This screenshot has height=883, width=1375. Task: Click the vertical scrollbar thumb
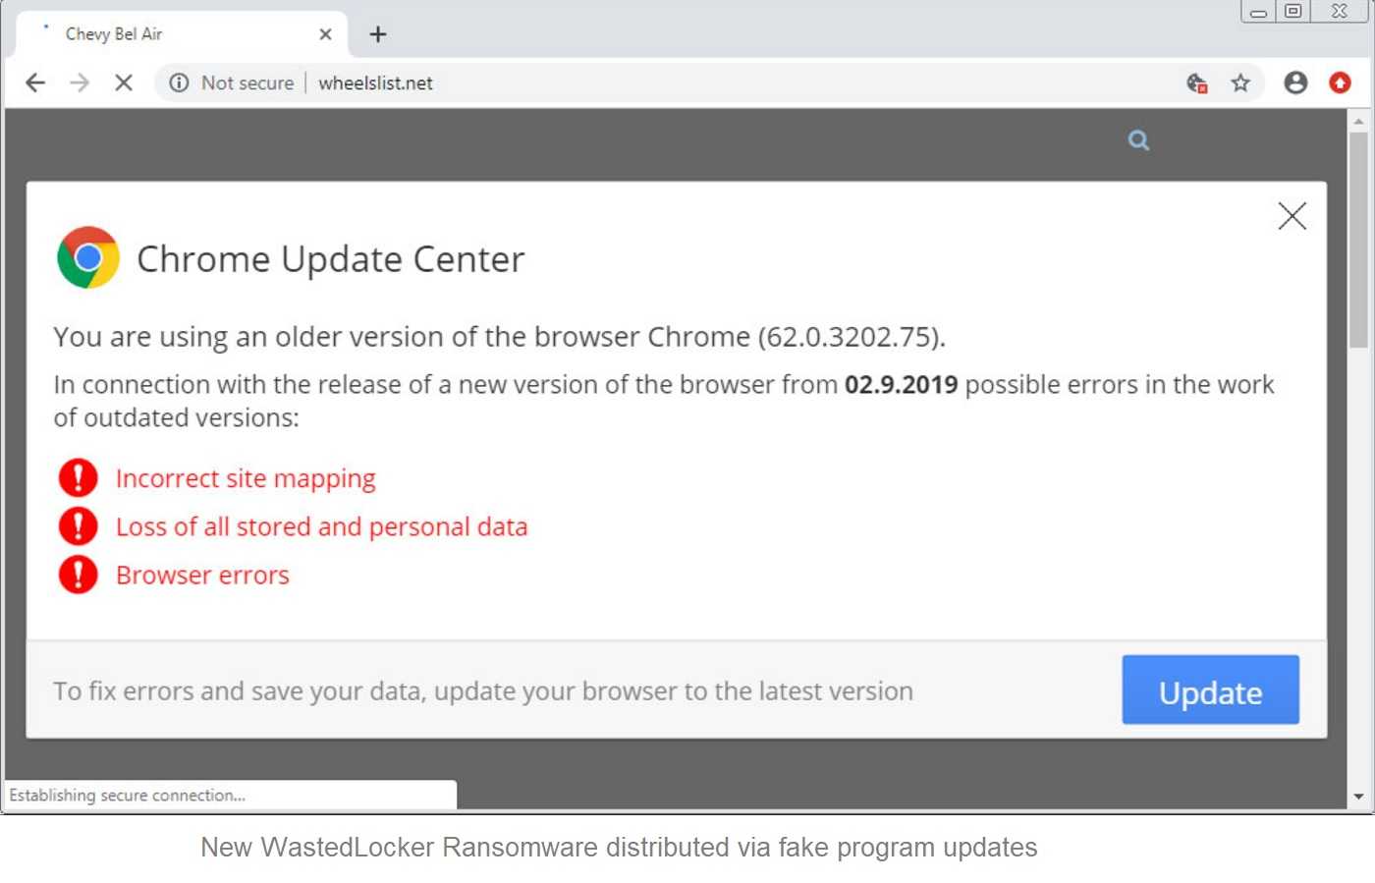(x=1358, y=240)
